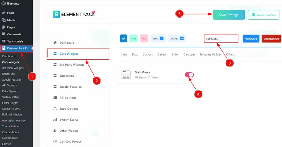The height and width of the screenshot is (147, 282).
Task: Open the Others category tab
Action: (231, 54)
